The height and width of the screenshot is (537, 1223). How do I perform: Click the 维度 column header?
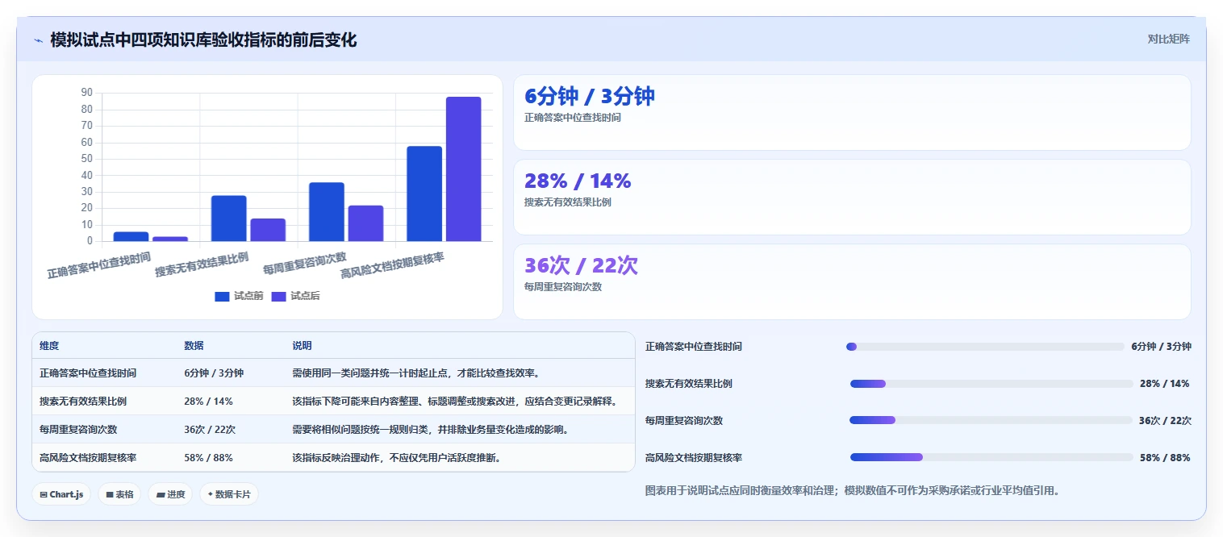coord(49,345)
